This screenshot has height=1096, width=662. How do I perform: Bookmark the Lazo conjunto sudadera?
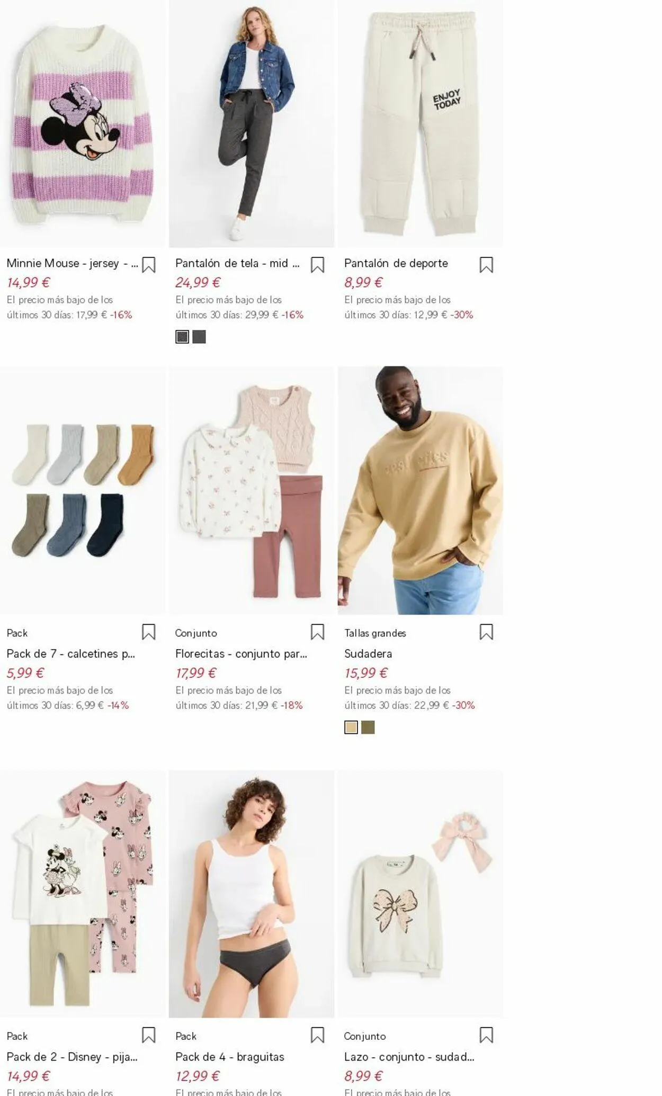tap(486, 1035)
